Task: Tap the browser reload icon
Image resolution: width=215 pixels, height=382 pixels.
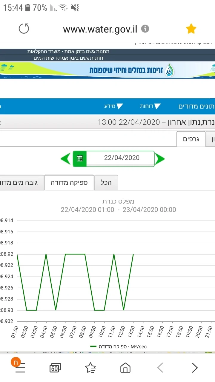Action: pos(24,29)
